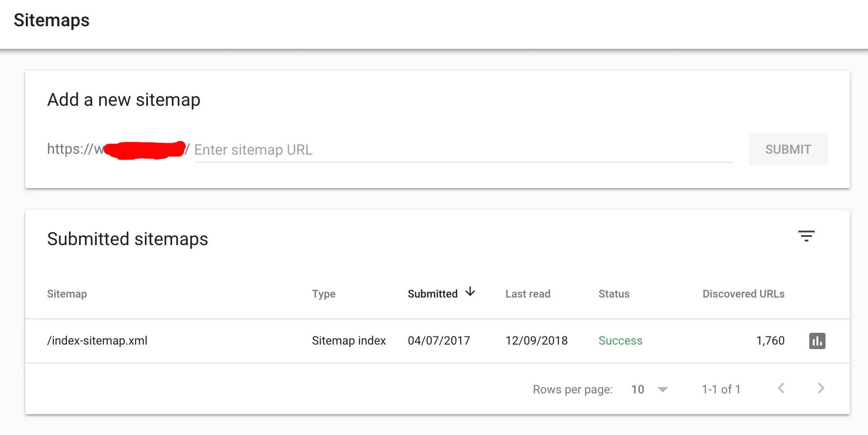Open the sitemap details chart icon
Viewport: 868px width, 435px height.
coord(817,341)
